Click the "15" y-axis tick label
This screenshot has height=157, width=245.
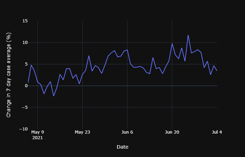coord(25,21)
